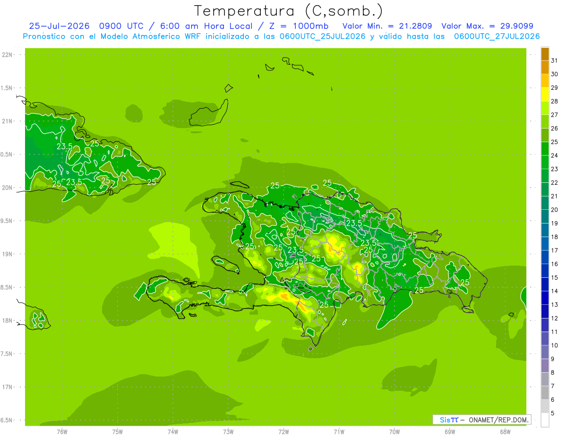
Task: Click the 25-Jul-2026 forecast date text
Action: [x=60, y=26]
